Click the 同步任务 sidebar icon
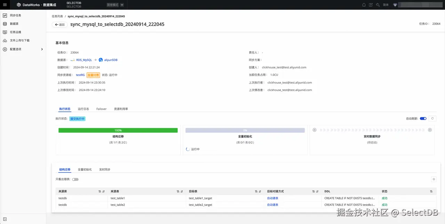Image resolution: width=445 pixels, height=224 pixels. 5,16
